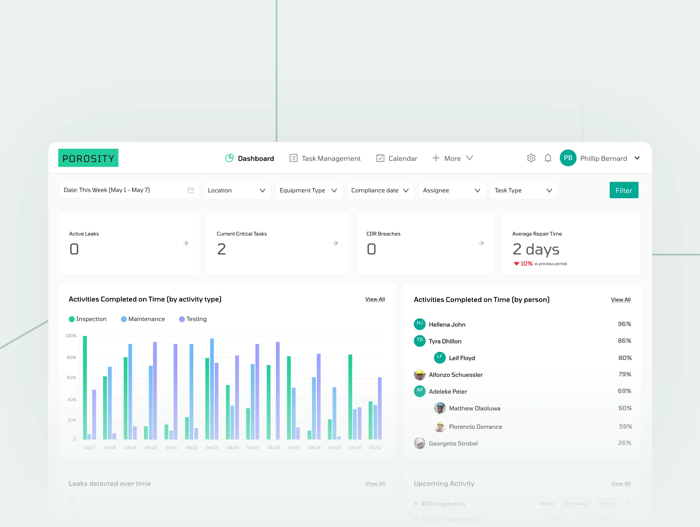
Task: Toggle the Inspection series in the legend
Action: click(88, 319)
